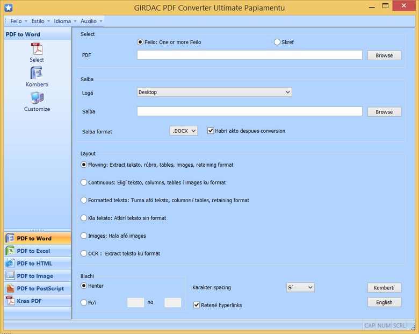This screenshot has width=419, height=334.
Task: Open the Feilo menu
Action: 18,21
